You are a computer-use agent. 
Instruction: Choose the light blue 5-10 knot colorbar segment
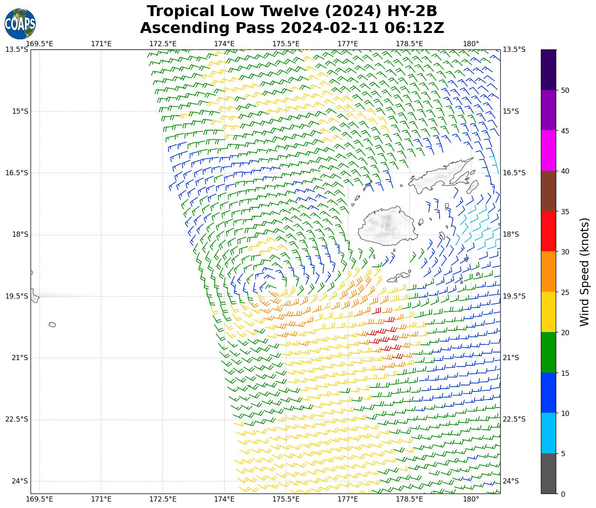coord(549,433)
